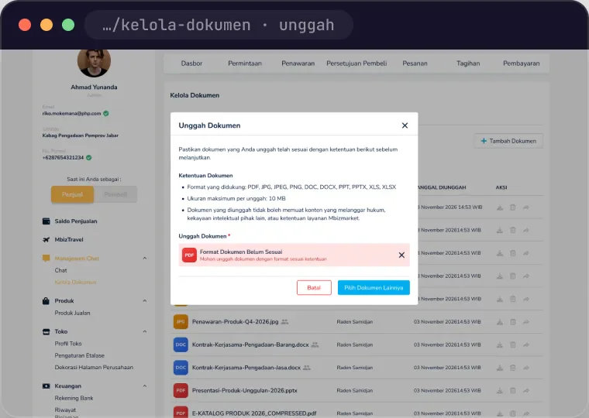The width and height of the screenshot is (589, 418).
Task: Open Chat in sidebar
Action: click(61, 270)
